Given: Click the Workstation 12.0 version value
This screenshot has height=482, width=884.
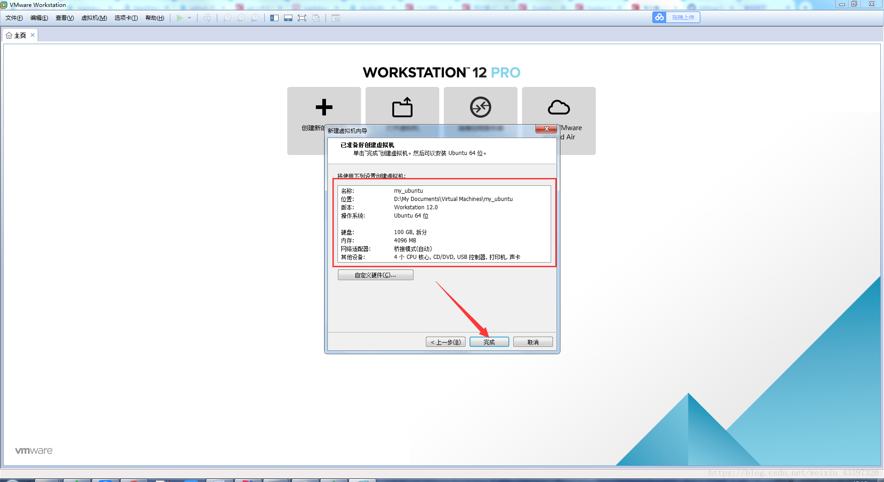Looking at the screenshot, I should [416, 207].
